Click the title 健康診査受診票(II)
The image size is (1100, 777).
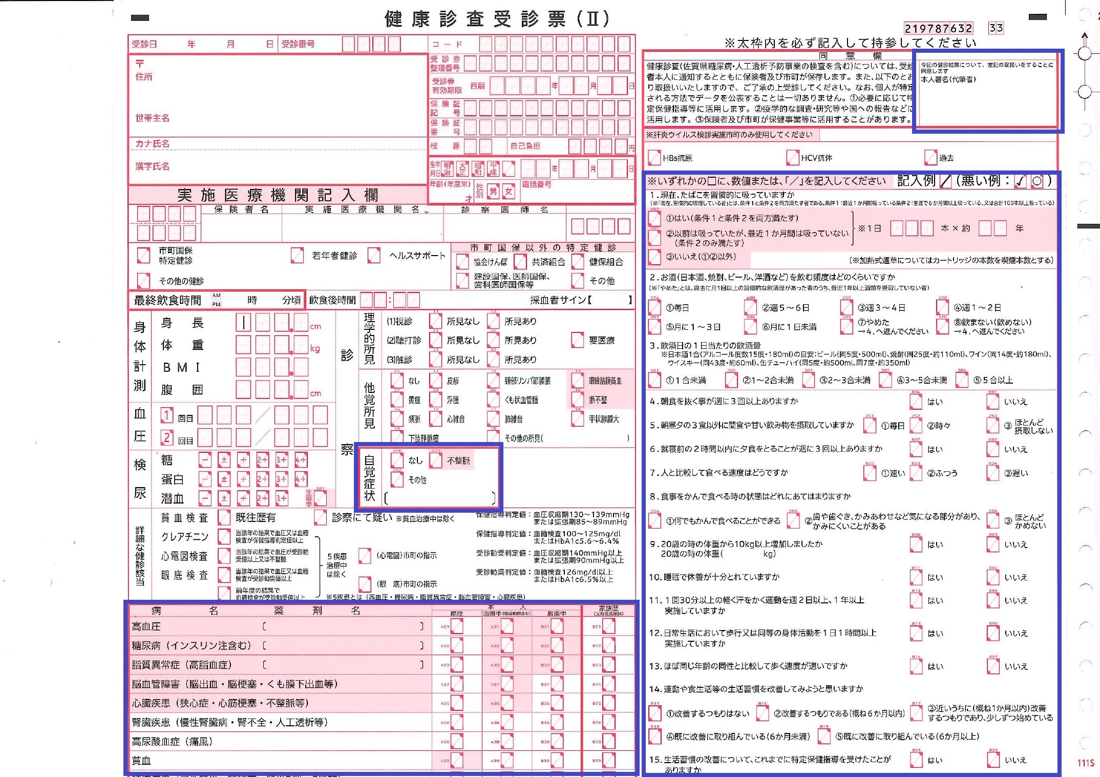click(497, 19)
